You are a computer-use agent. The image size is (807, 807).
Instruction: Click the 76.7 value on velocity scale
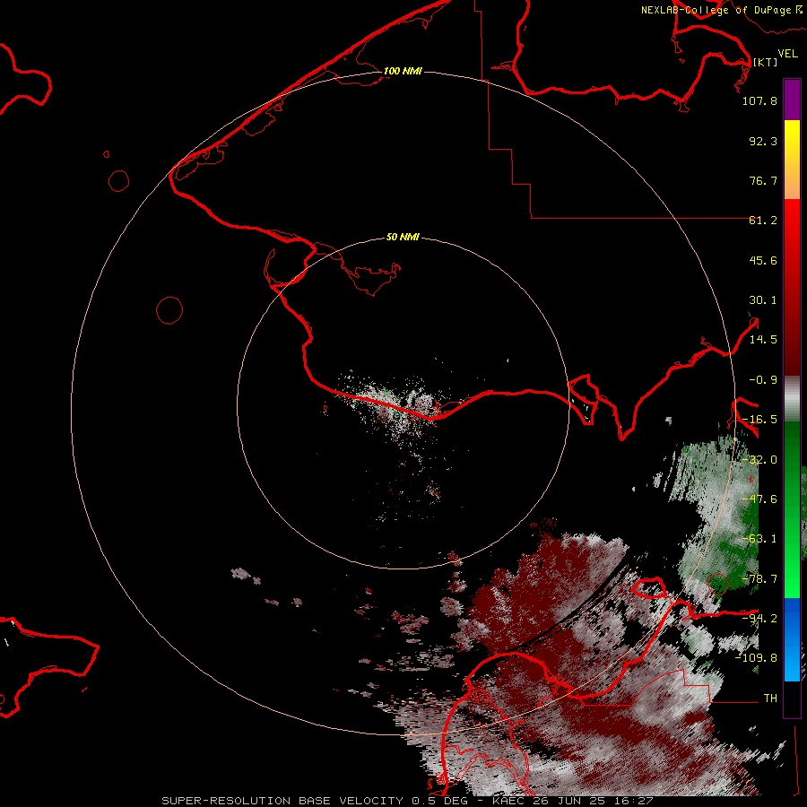point(763,180)
